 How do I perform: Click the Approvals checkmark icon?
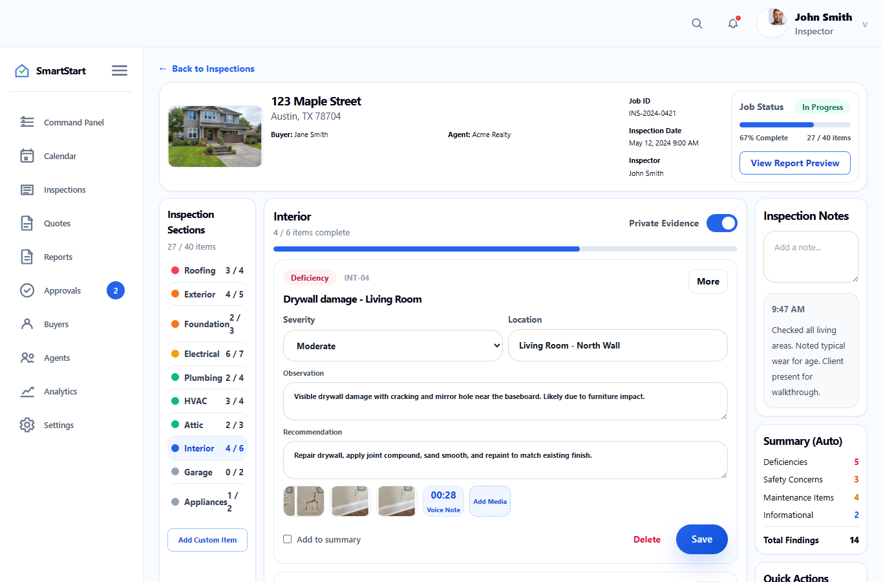[x=27, y=290]
